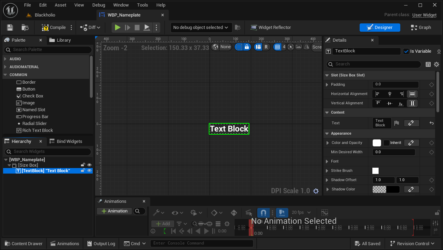Click the add Animation button

tap(114, 211)
